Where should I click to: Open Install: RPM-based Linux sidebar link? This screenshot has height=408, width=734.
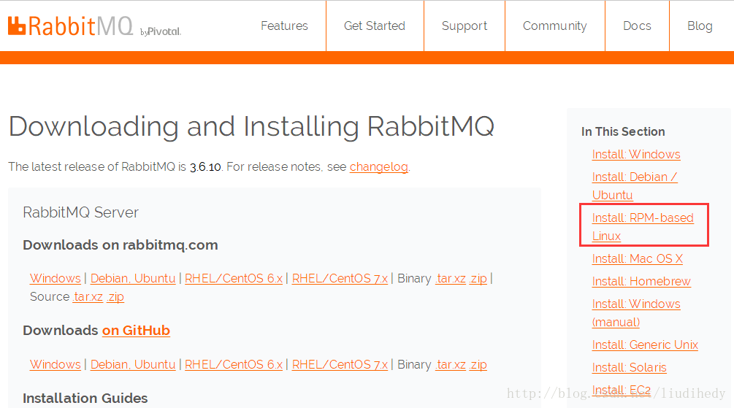tap(643, 227)
